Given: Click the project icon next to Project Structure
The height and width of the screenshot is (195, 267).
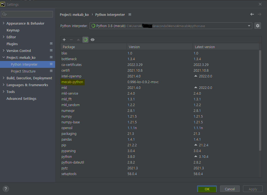Looking at the screenshot, I should 51,71.
